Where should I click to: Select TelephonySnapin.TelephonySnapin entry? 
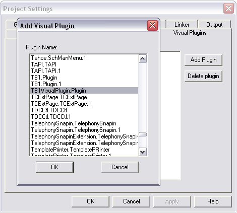point(84,123)
